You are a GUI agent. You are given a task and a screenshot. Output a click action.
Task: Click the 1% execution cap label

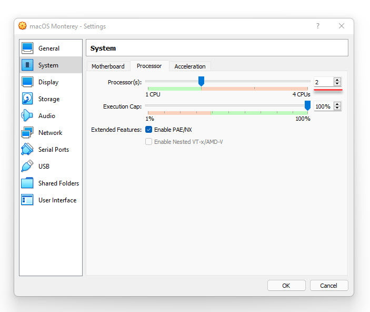pos(150,119)
